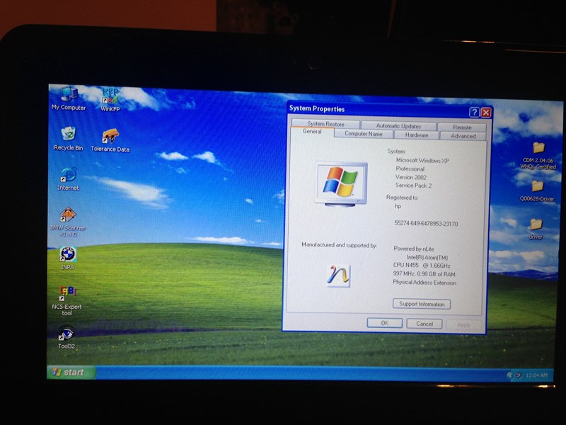The height and width of the screenshot is (425, 566).
Task: Select the Internet Explorer desktop icon
Action: (68, 178)
